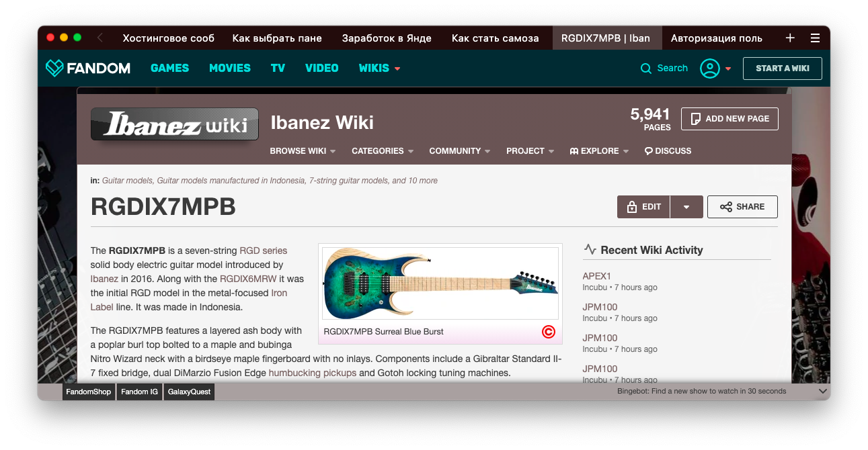
Task: Open the 7-string guitar models category link
Action: click(348, 181)
